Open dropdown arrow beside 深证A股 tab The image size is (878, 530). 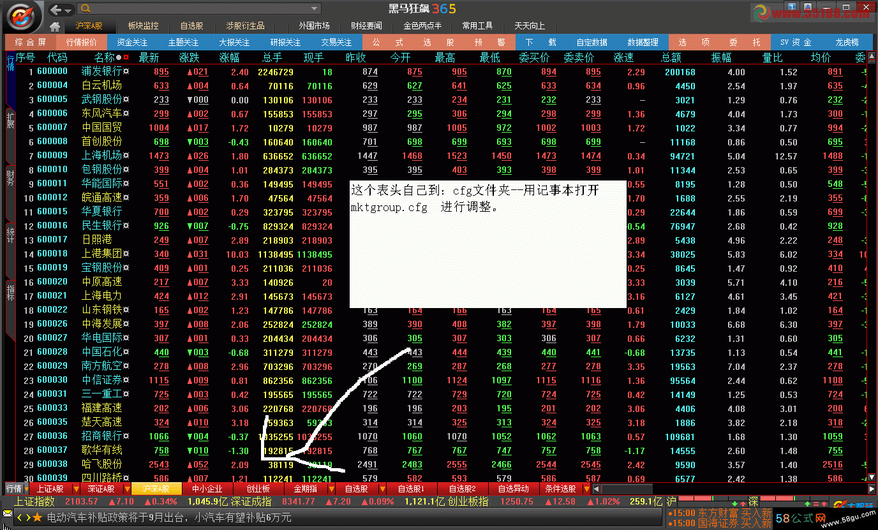(x=127, y=489)
